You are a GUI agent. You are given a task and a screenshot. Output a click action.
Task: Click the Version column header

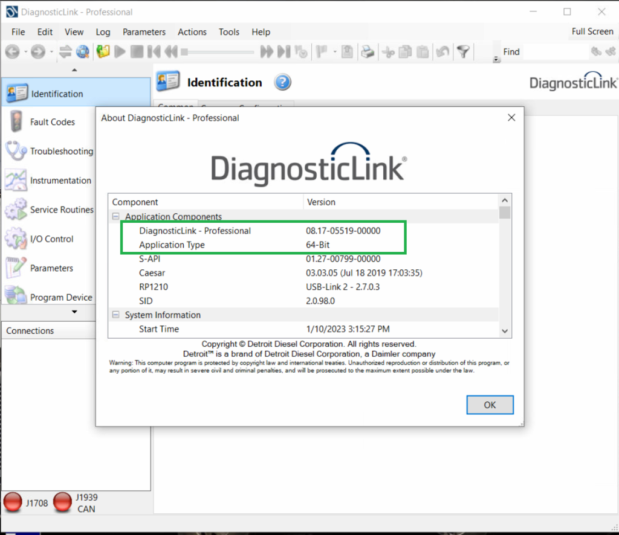(401, 202)
